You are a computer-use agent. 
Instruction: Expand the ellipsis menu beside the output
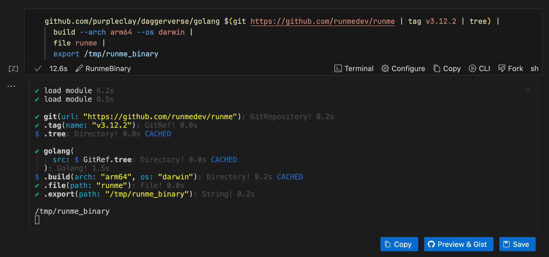click(11, 86)
